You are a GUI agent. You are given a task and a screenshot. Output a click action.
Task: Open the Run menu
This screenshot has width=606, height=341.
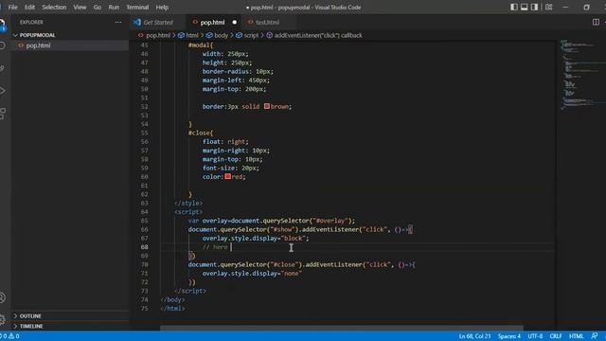[x=114, y=7]
